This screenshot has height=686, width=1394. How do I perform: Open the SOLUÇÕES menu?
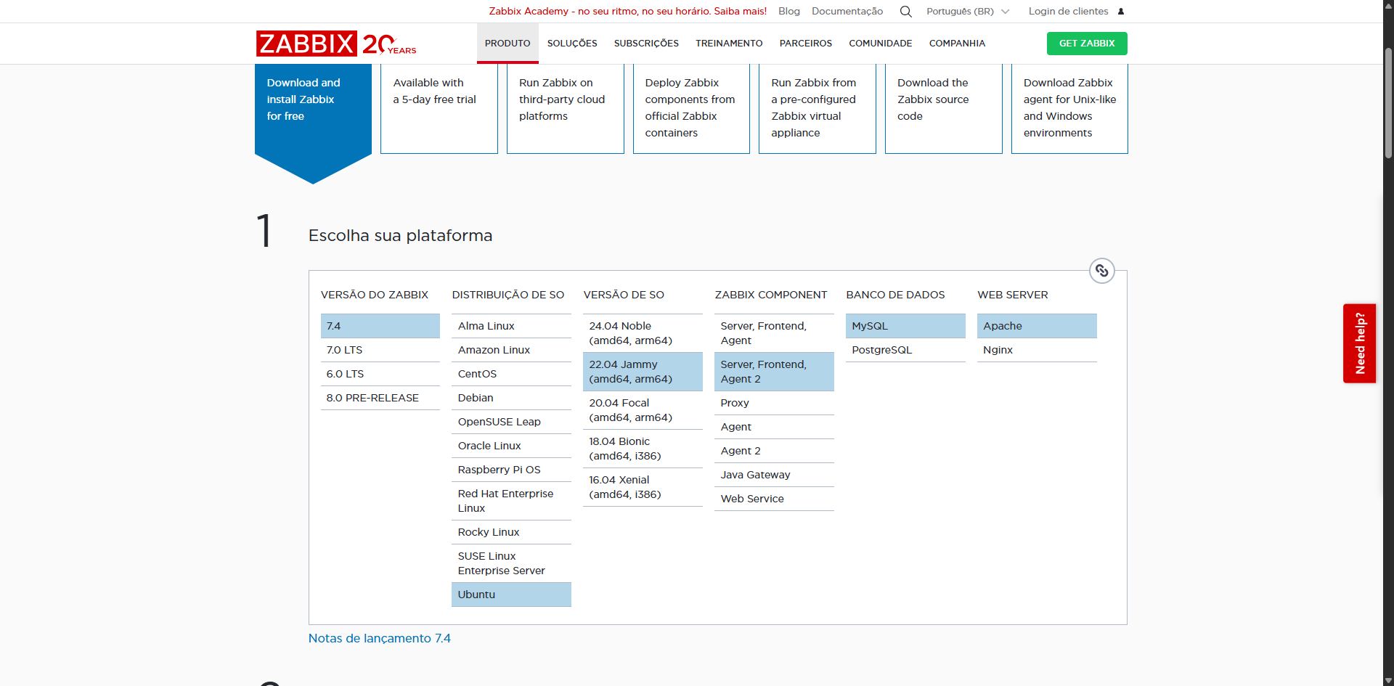coord(572,44)
